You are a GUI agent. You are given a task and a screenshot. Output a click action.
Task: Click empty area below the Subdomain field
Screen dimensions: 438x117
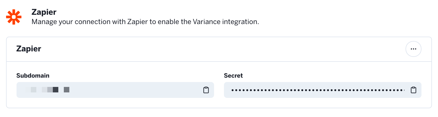[115, 103]
